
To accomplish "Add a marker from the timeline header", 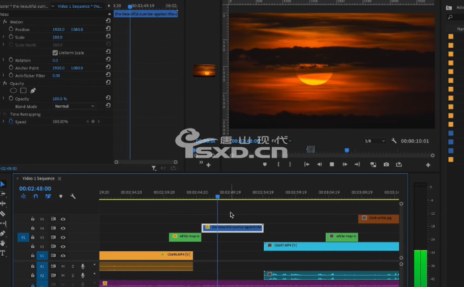I will pyautogui.click(x=61, y=196).
